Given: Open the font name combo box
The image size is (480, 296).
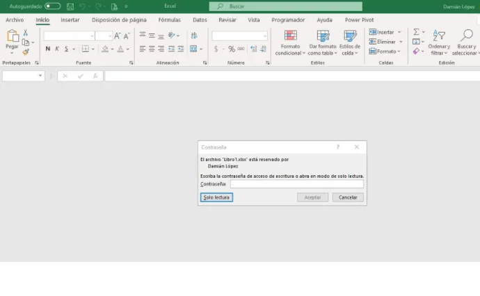Looking at the screenshot, I should pyautogui.click(x=69, y=35).
